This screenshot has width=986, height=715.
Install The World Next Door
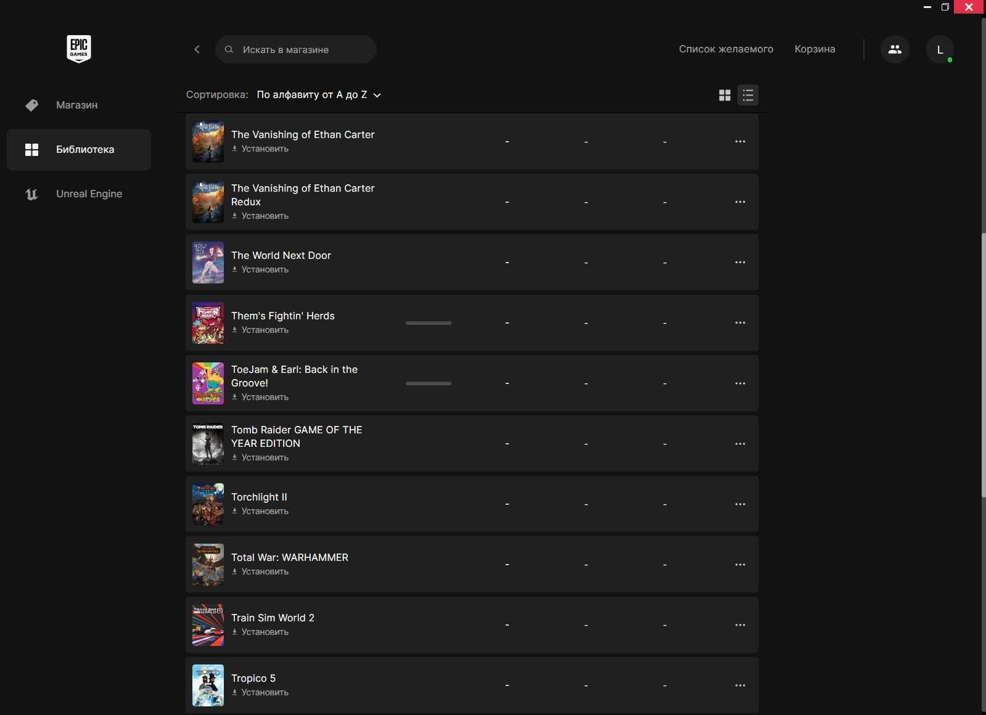260,269
